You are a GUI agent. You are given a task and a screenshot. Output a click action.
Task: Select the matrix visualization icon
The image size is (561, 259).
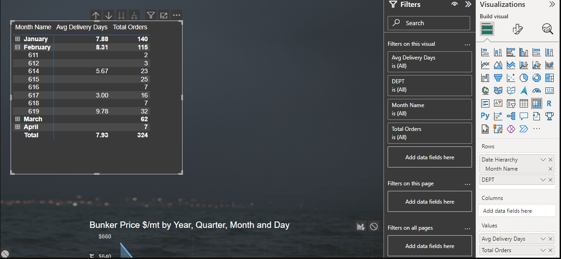[x=536, y=103]
